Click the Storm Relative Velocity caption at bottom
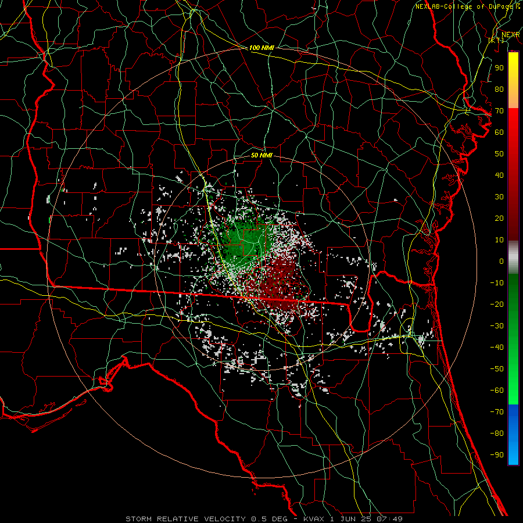 pyautogui.click(x=264, y=519)
